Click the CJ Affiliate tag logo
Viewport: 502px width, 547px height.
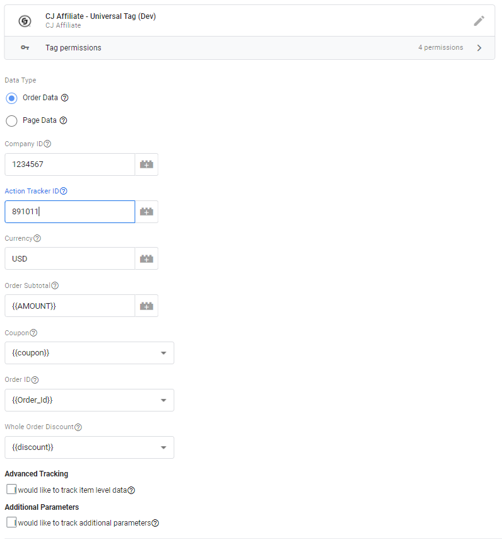[x=25, y=20]
